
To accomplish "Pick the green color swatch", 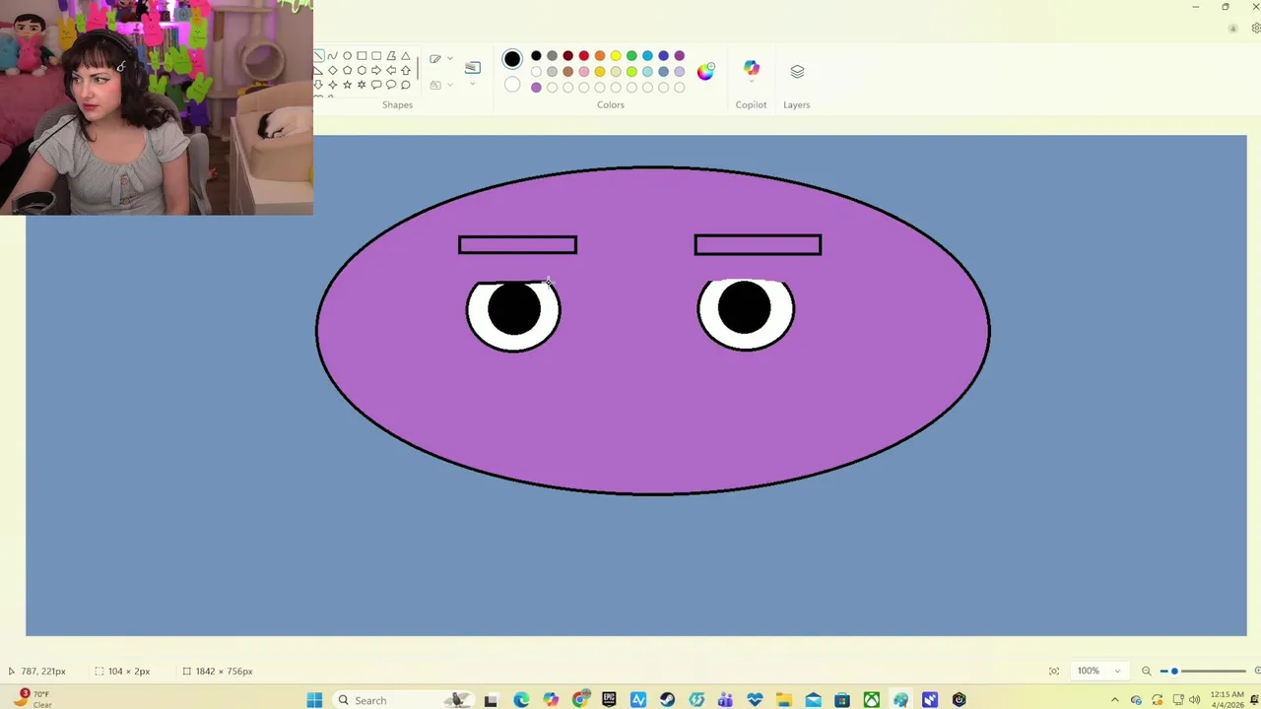I will 631,56.
